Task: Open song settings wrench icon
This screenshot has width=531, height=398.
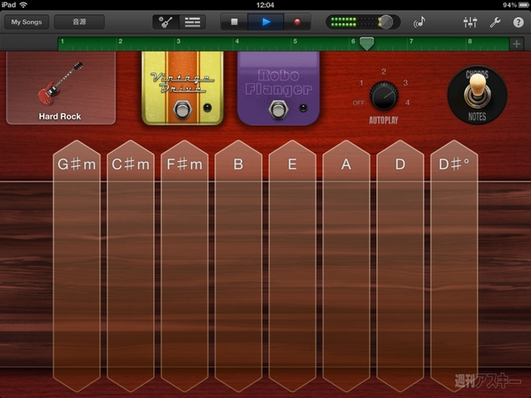Action: point(495,22)
